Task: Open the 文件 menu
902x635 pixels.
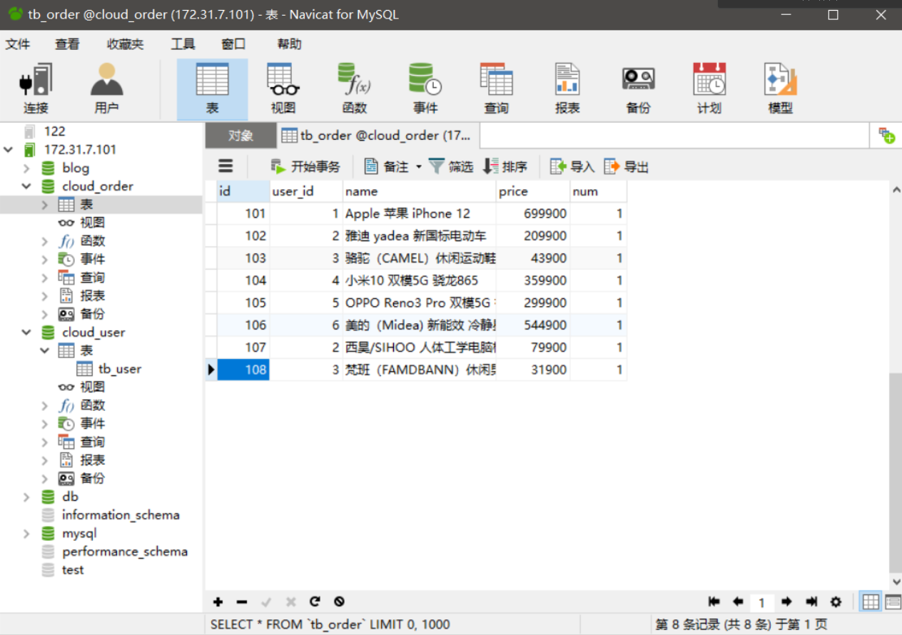Action: (x=18, y=44)
